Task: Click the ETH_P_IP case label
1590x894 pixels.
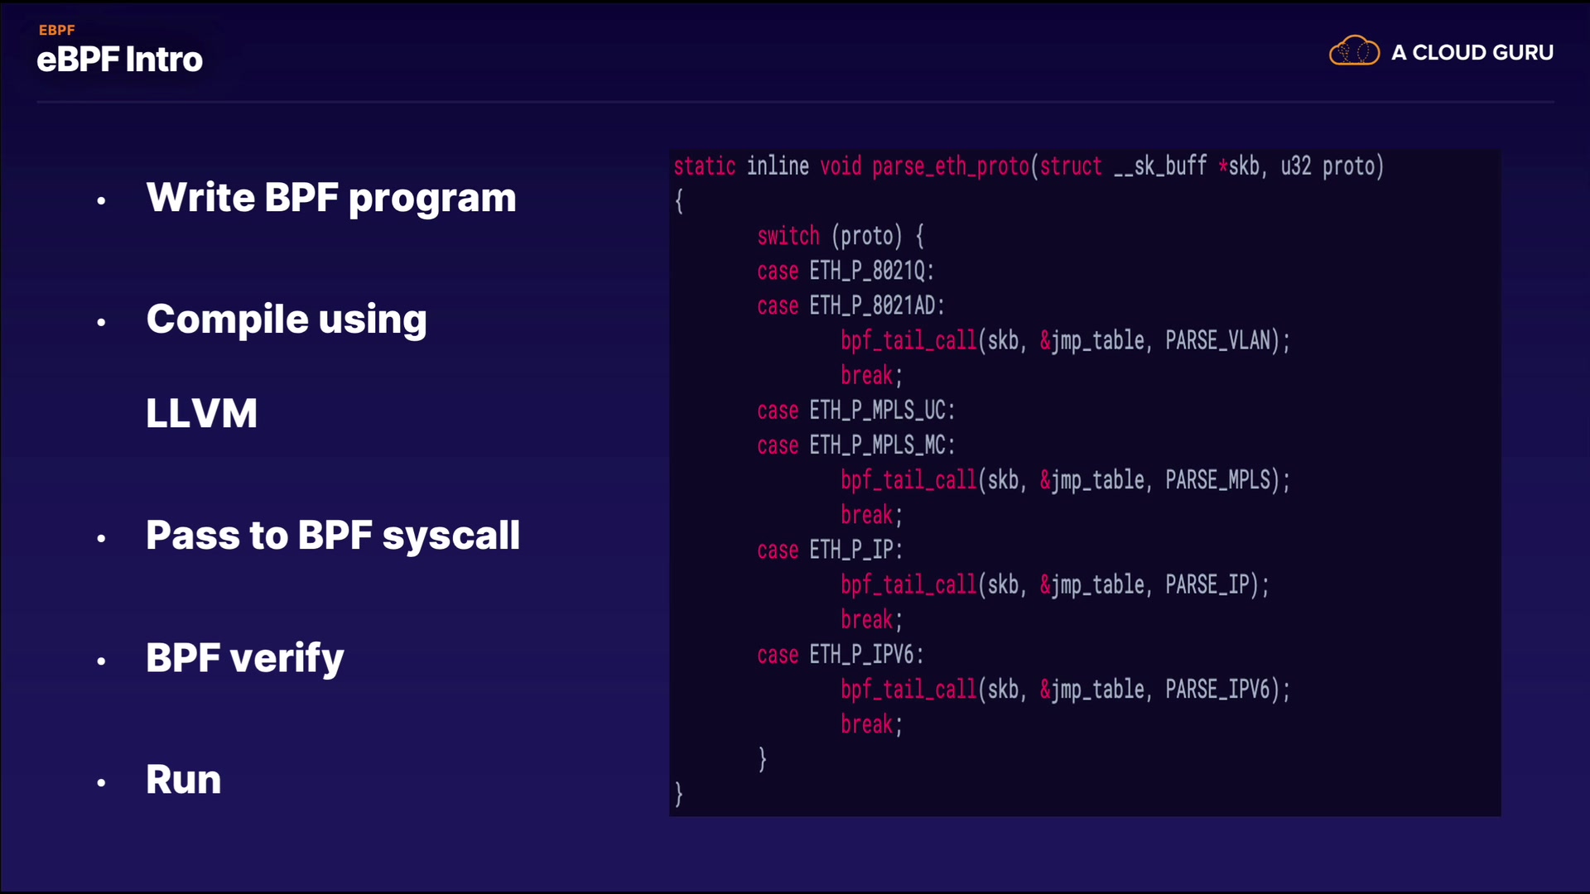Action: pyautogui.click(x=855, y=550)
